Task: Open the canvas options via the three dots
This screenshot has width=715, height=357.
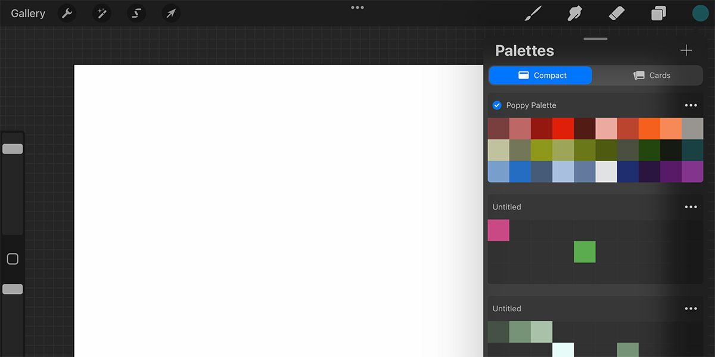Action: click(x=357, y=7)
